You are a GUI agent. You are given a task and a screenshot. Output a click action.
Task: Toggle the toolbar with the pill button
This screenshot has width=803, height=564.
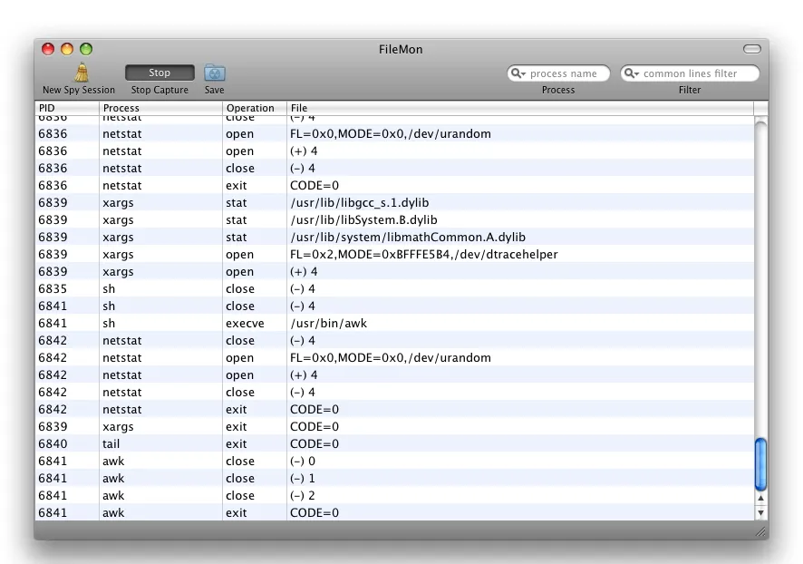(x=751, y=48)
